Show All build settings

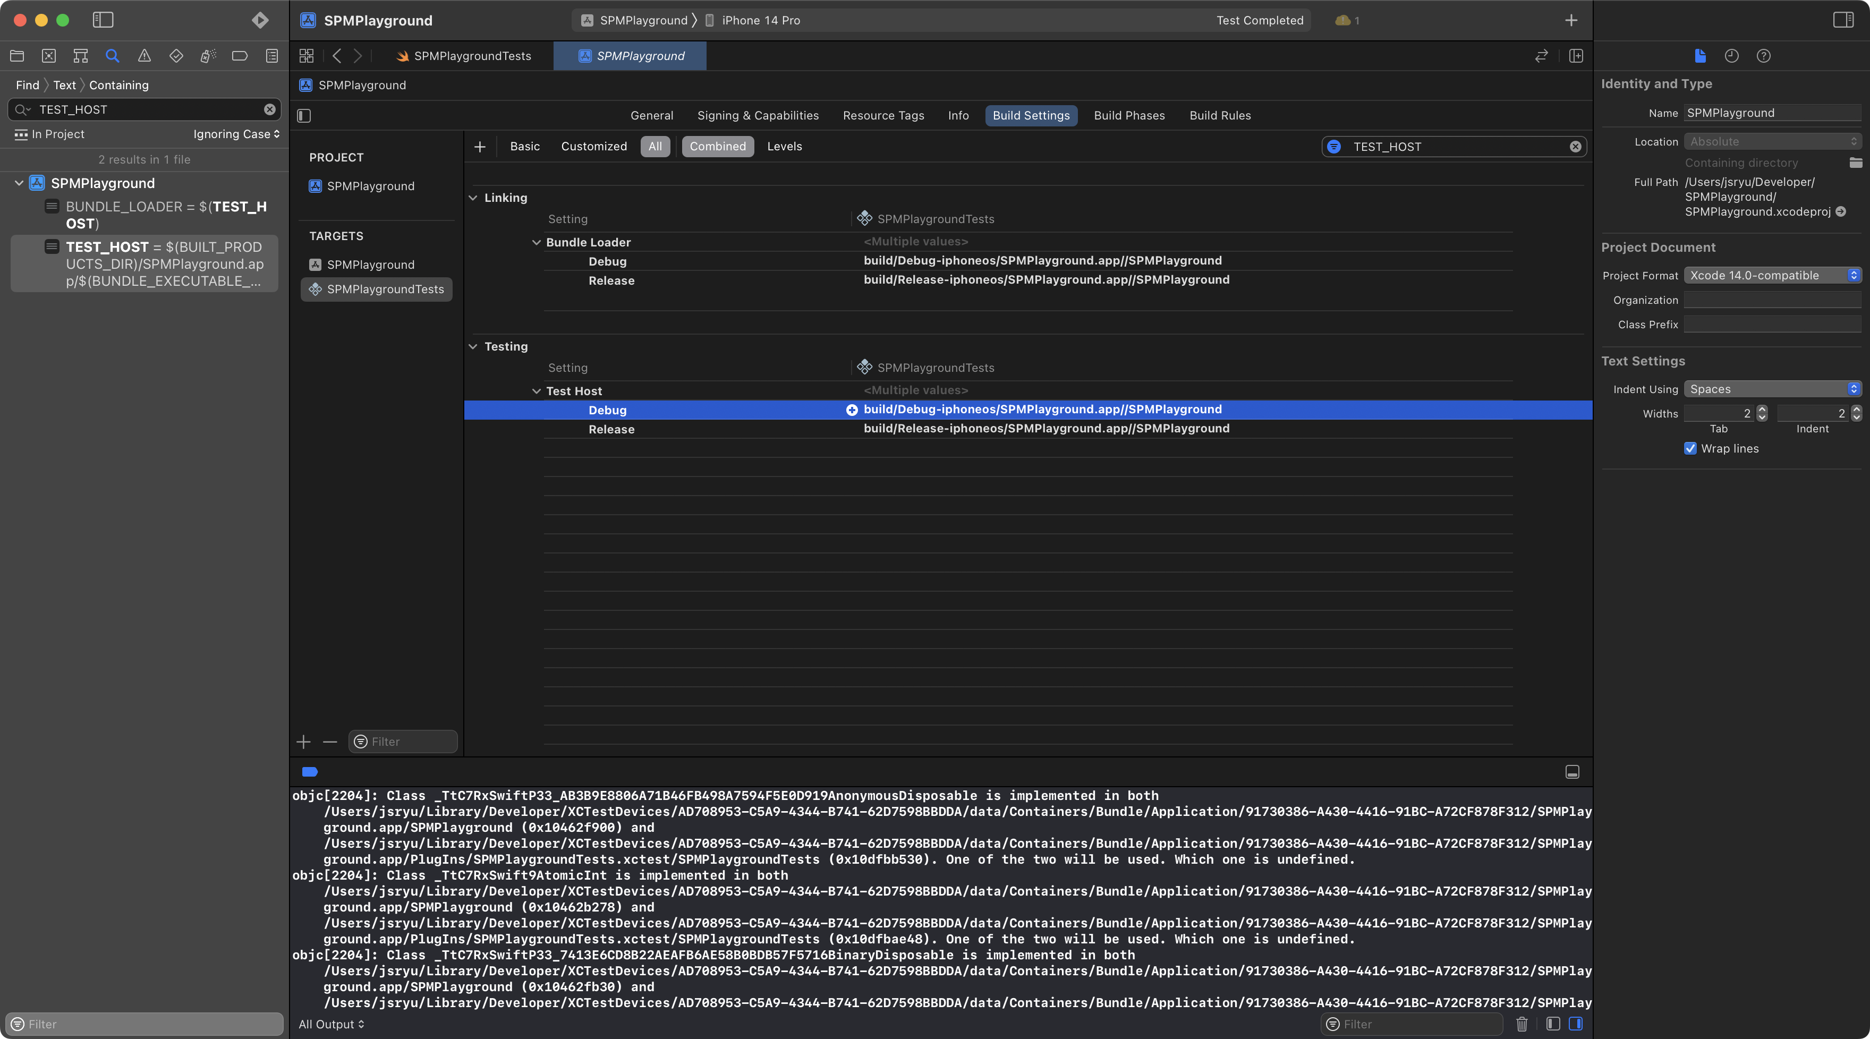tap(655, 147)
